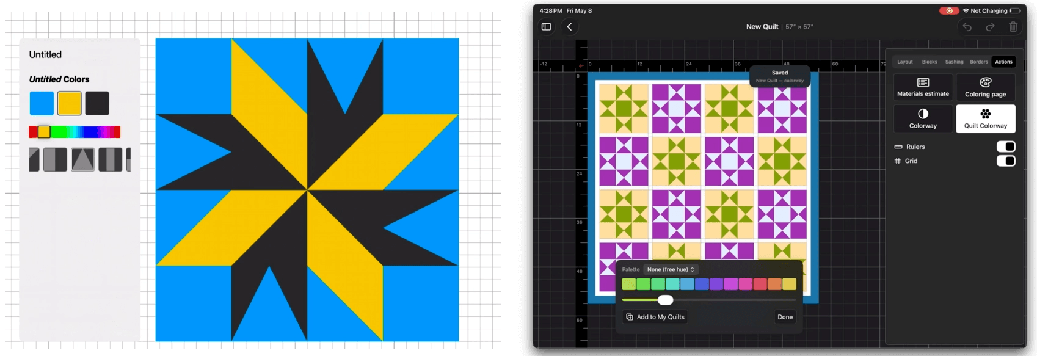Screen dimensions: 1037x356
Task: Click the Untitled project name
Action: [x=45, y=54]
